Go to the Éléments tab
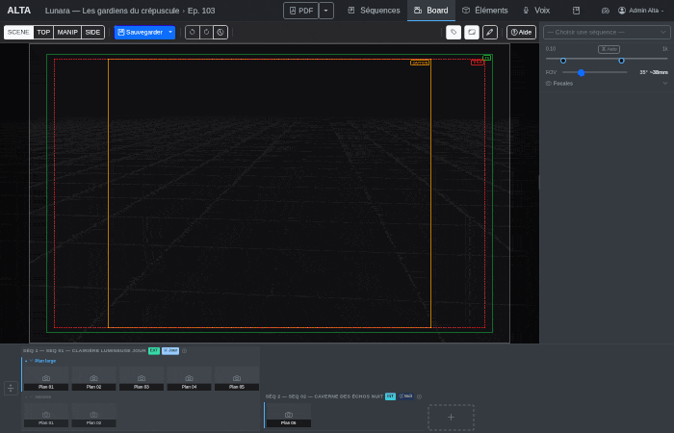The width and height of the screenshot is (674, 433). [484, 11]
